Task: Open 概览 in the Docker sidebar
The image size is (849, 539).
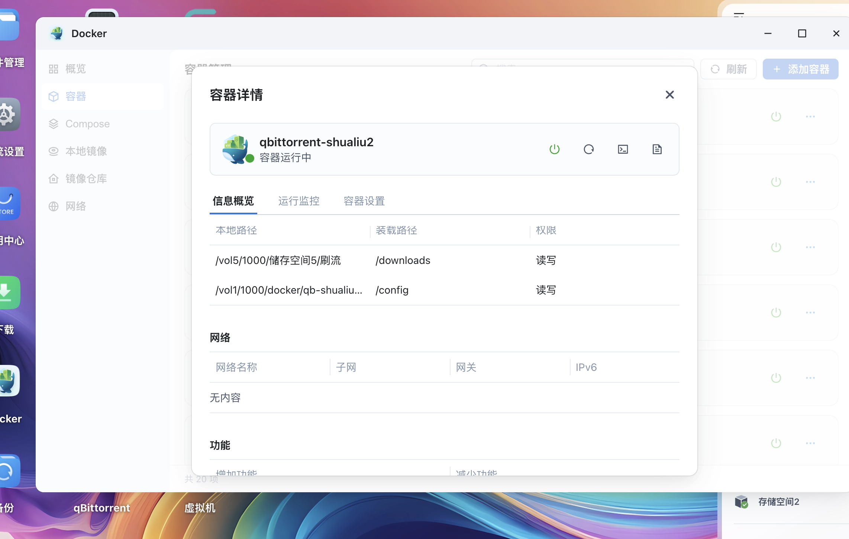Action: point(103,69)
